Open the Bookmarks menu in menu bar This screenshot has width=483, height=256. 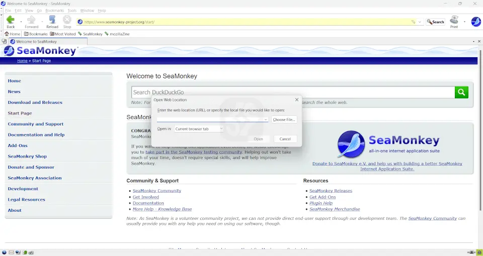pyautogui.click(x=54, y=11)
